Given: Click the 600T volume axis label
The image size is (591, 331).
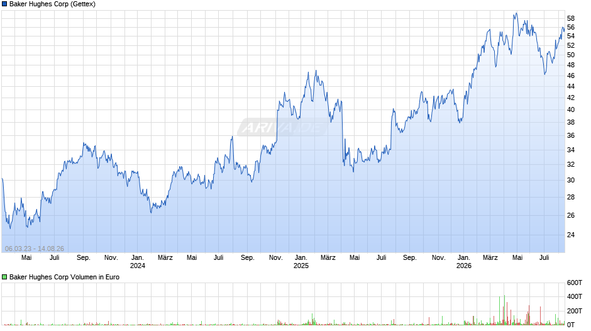Looking at the screenshot, I should (575, 283).
